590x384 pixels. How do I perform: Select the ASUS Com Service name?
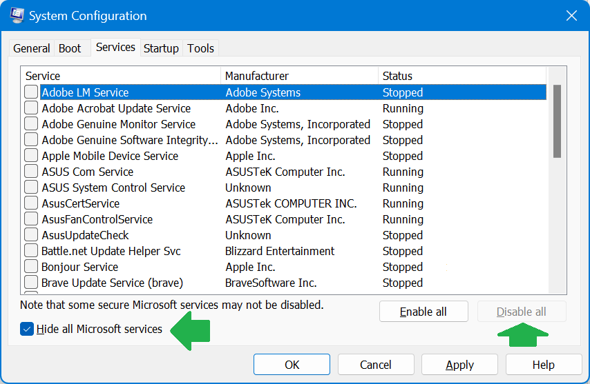click(87, 172)
